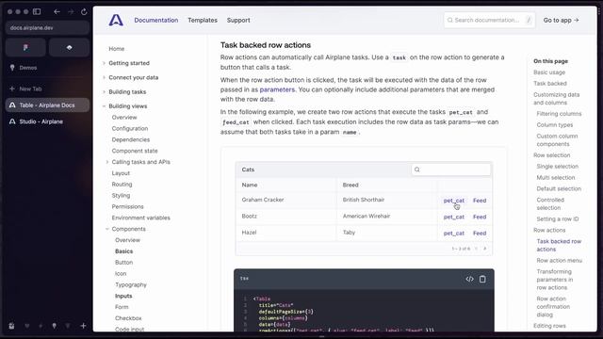The width and height of the screenshot is (603, 339).
Task: Go to next page in Cats table
Action: (485, 249)
